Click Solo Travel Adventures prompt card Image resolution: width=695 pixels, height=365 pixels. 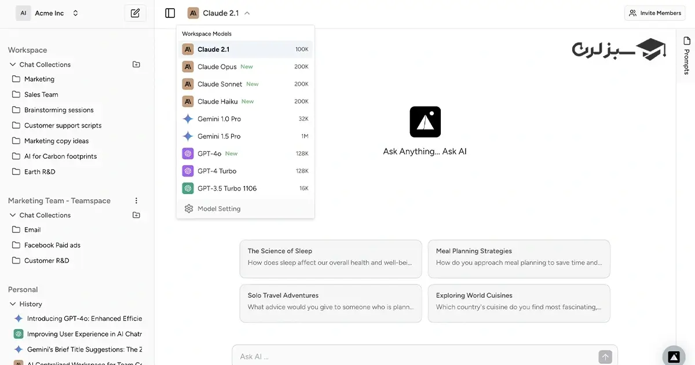click(x=331, y=303)
